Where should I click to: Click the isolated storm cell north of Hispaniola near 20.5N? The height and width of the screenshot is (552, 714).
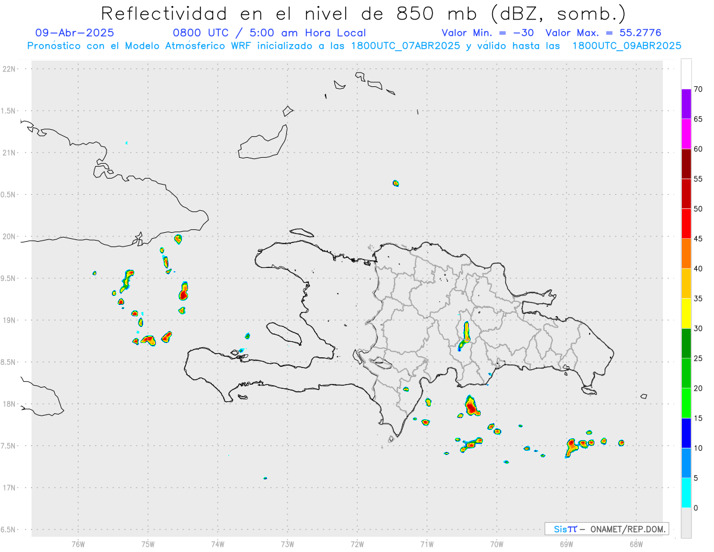[396, 183]
